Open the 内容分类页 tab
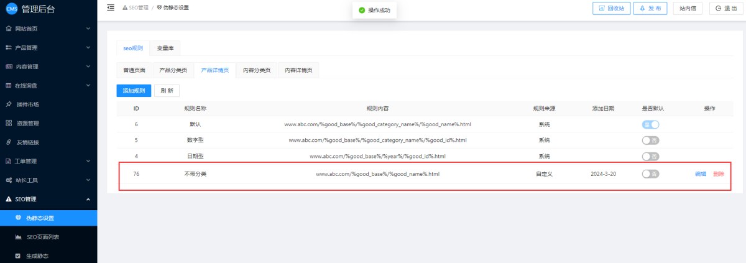The image size is (746, 263). [256, 70]
